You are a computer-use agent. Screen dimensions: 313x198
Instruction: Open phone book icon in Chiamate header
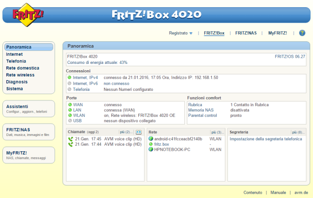pyautogui.click(x=139, y=132)
